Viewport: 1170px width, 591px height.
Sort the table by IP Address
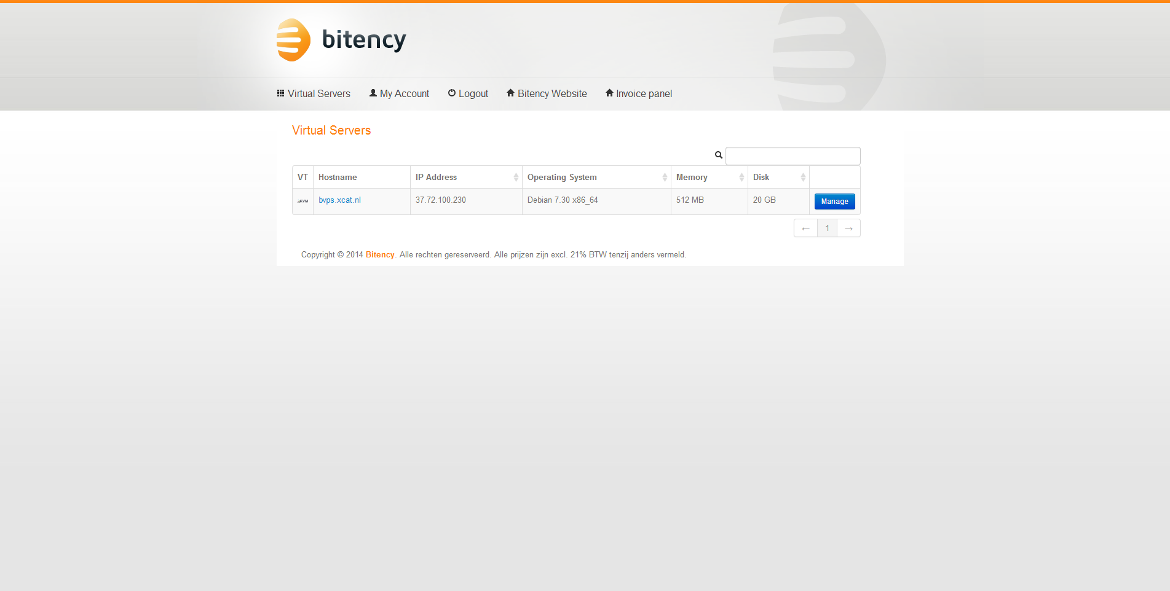click(x=515, y=178)
